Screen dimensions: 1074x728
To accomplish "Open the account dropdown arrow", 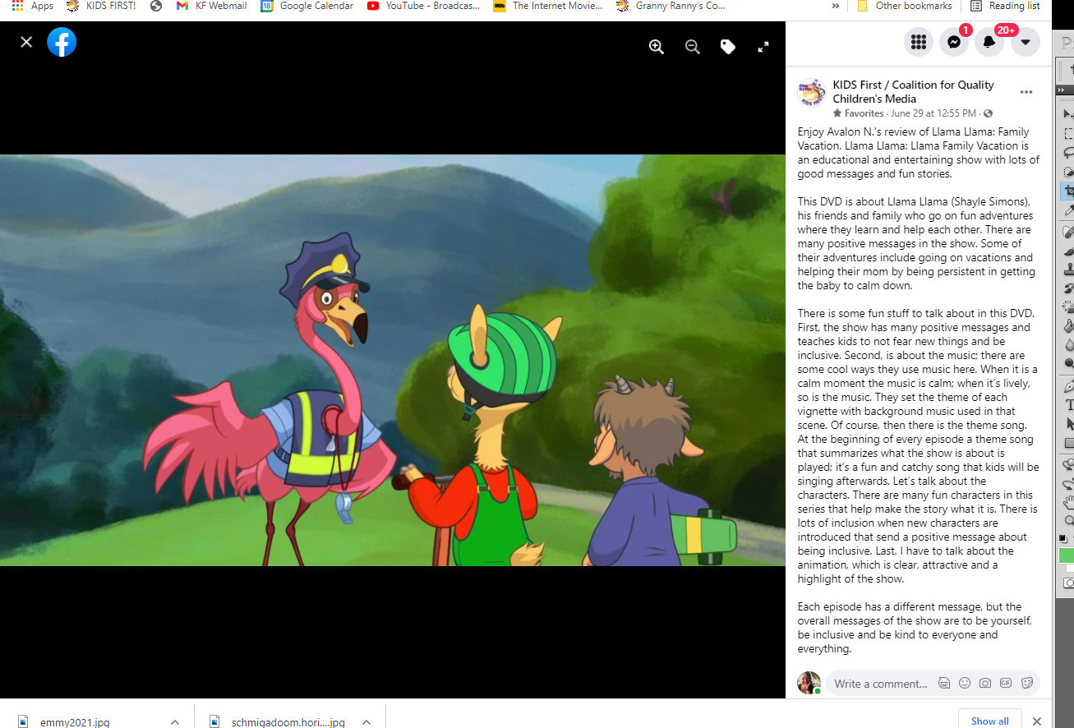I will (1026, 42).
